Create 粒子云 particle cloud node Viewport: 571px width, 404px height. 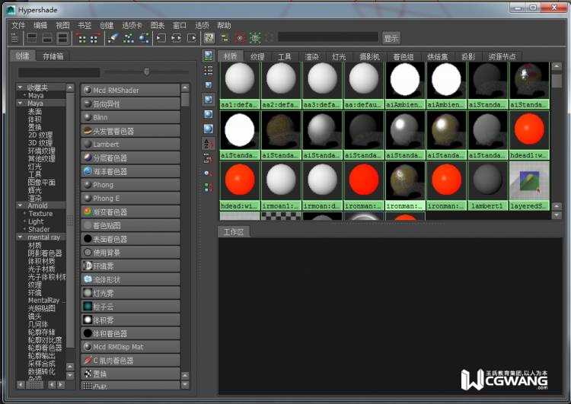pyautogui.click(x=130, y=307)
